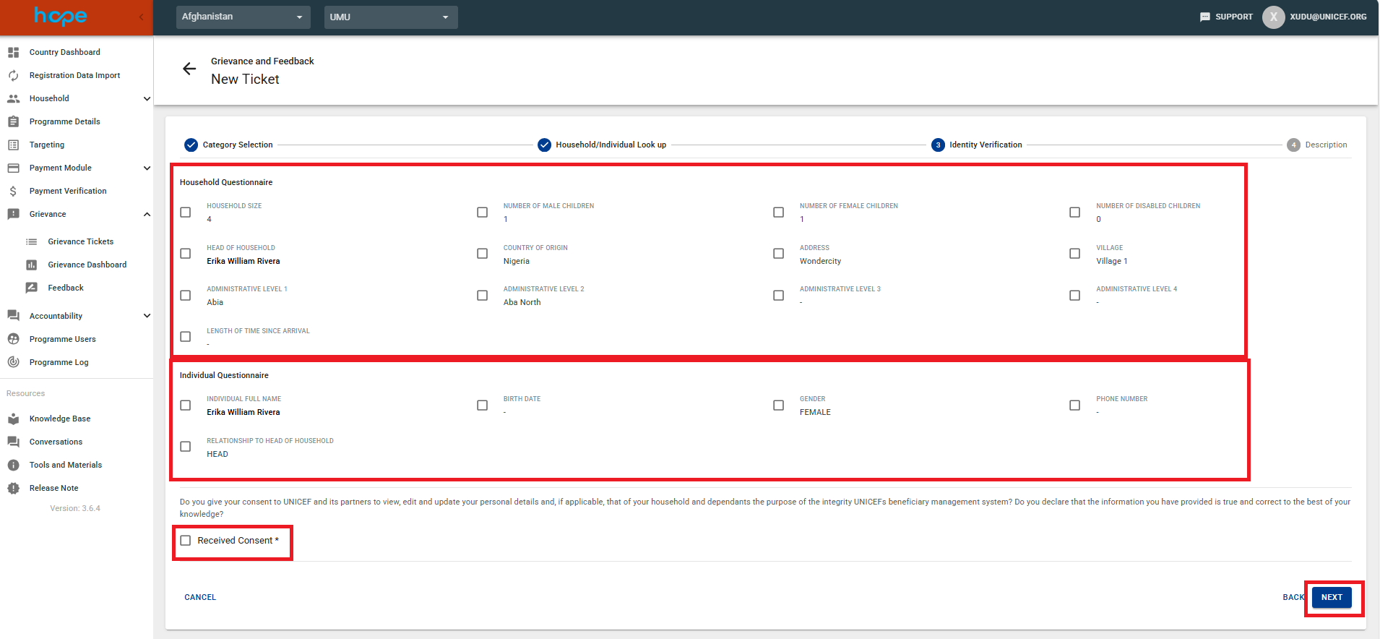This screenshot has height=639, width=1380.
Task: Enable the Country of Origin checkbox
Action: pyautogui.click(x=482, y=254)
